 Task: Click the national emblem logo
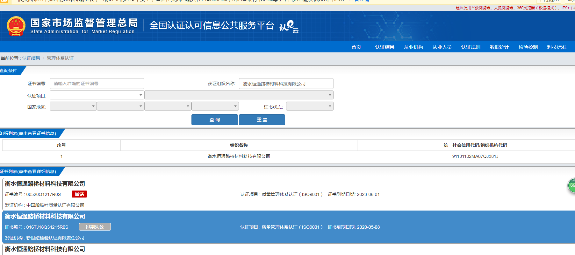[16, 26]
